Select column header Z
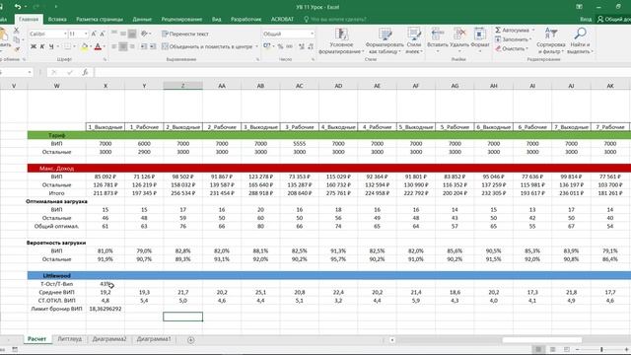Image resolution: width=631 pixels, height=355 pixels. click(182, 86)
